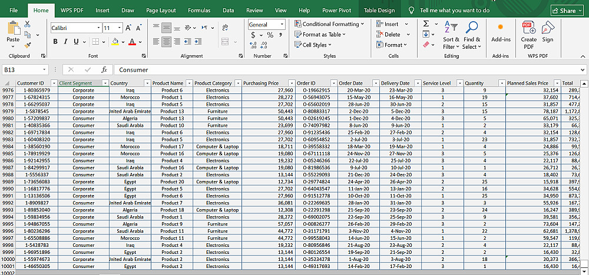The image size is (589, 275).
Task: Switch to the Page Layout tab
Action: [161, 11]
